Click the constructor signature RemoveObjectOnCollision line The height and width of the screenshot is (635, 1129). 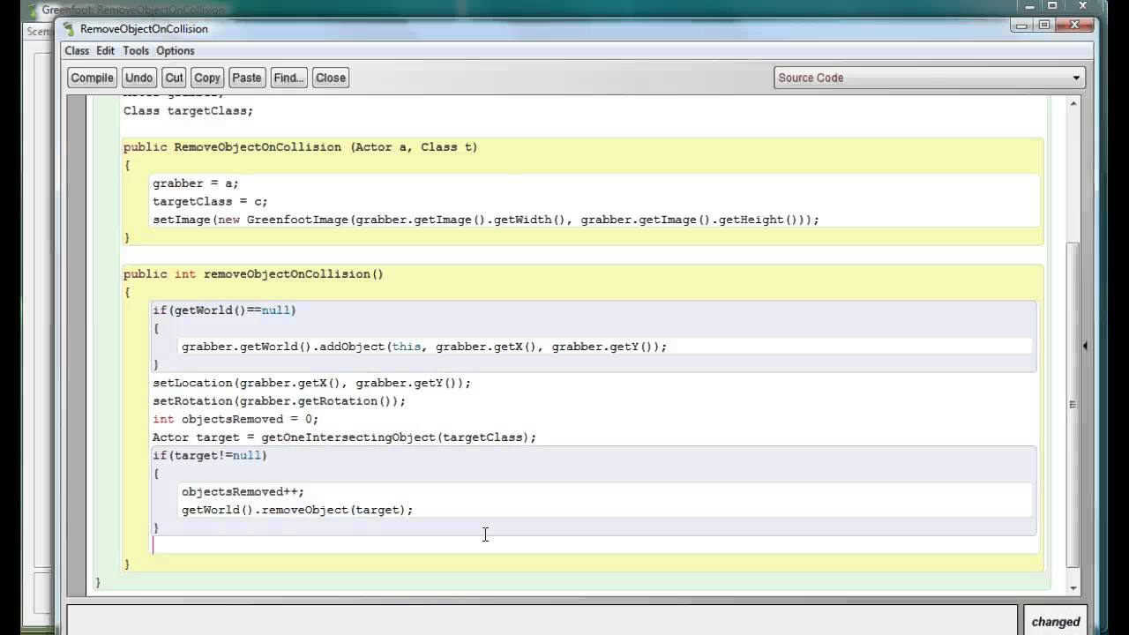(300, 147)
